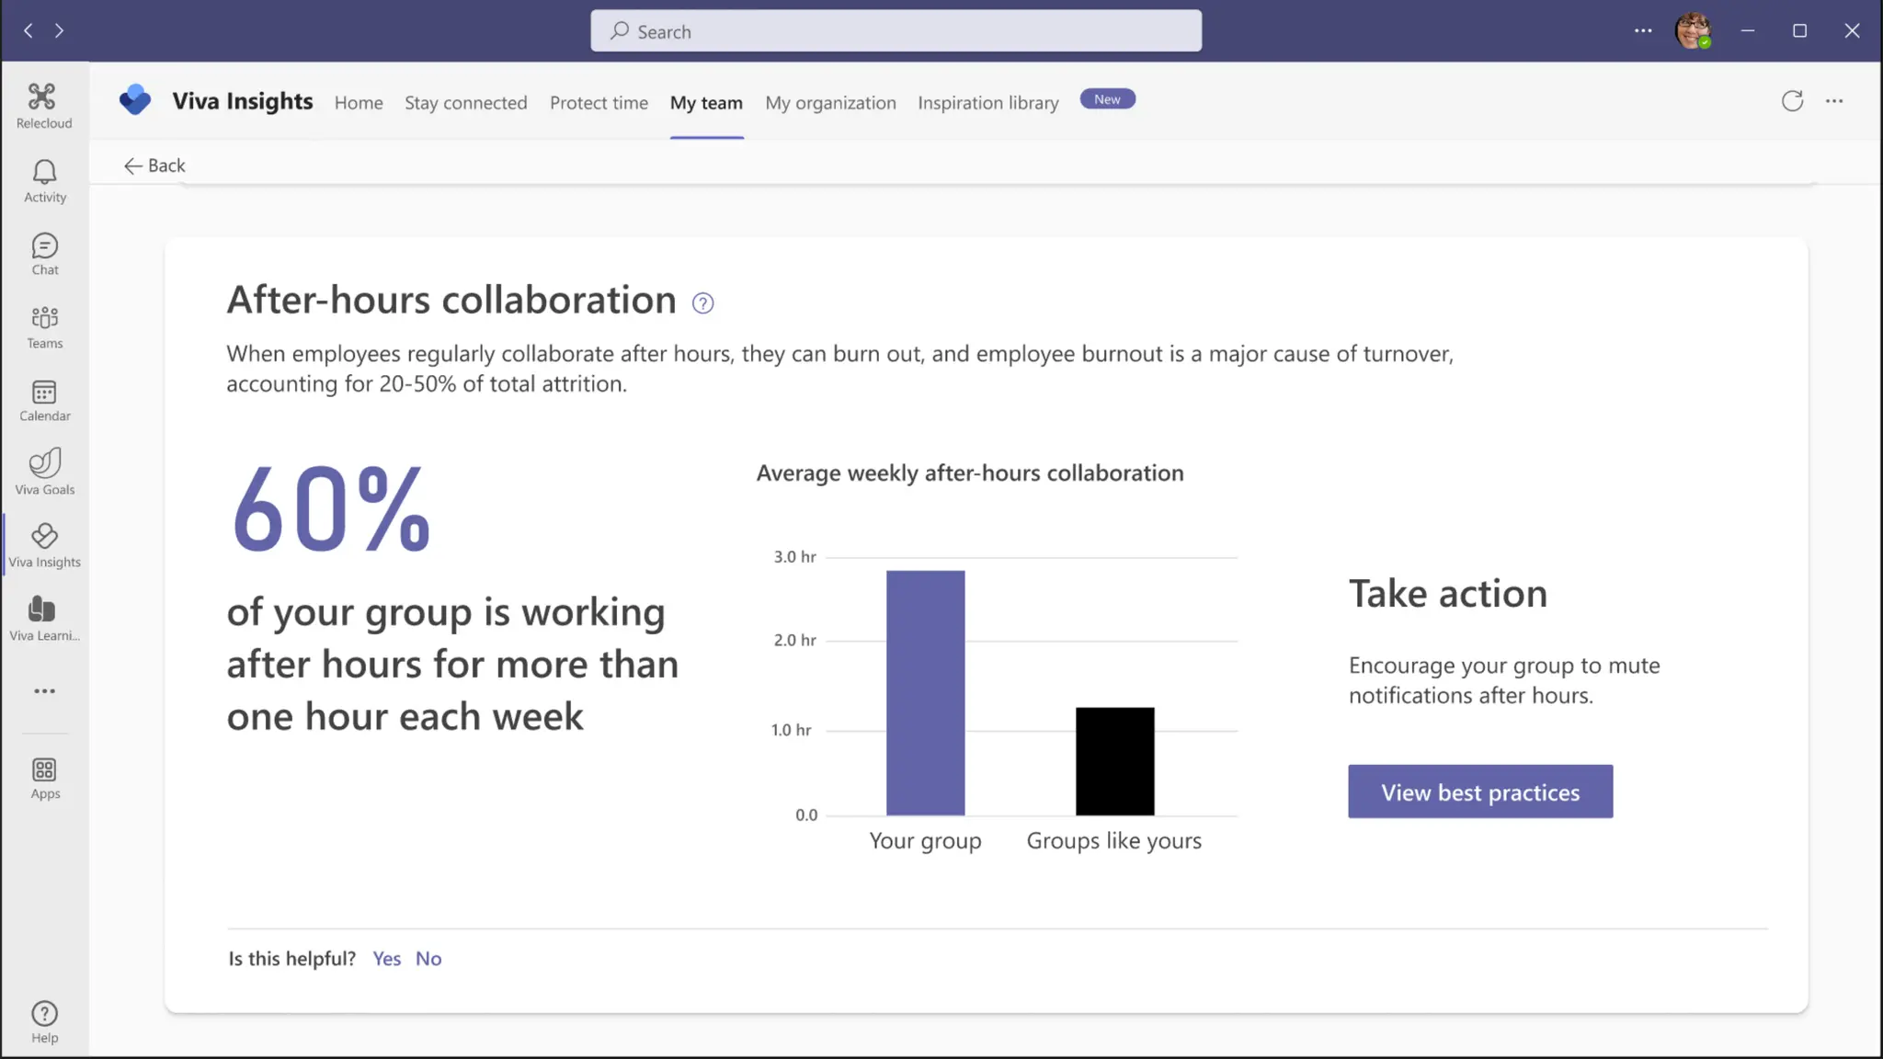The width and height of the screenshot is (1883, 1059).
Task: Open Chat from the sidebar
Action: (x=44, y=254)
